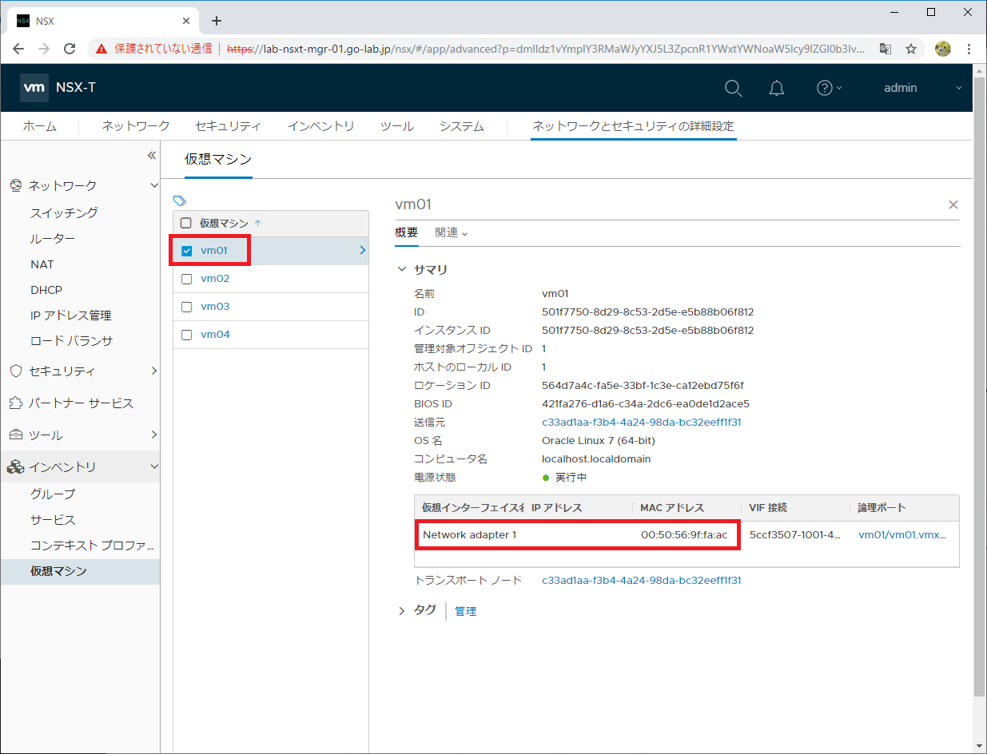The width and height of the screenshot is (987, 754).
Task: Open the search magnifier in NSX-T header
Action: click(x=733, y=88)
